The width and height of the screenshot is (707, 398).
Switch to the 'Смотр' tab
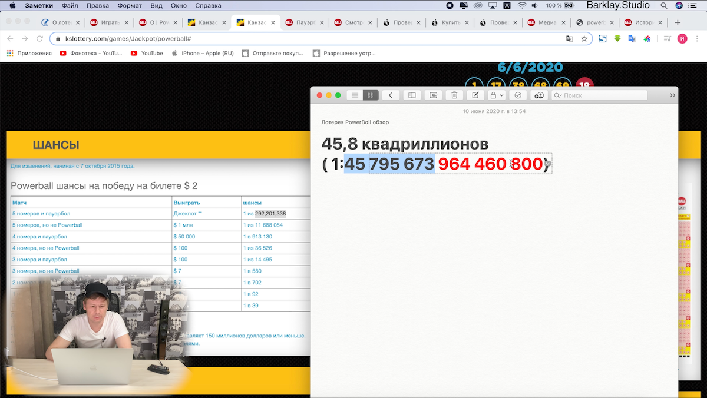click(353, 23)
